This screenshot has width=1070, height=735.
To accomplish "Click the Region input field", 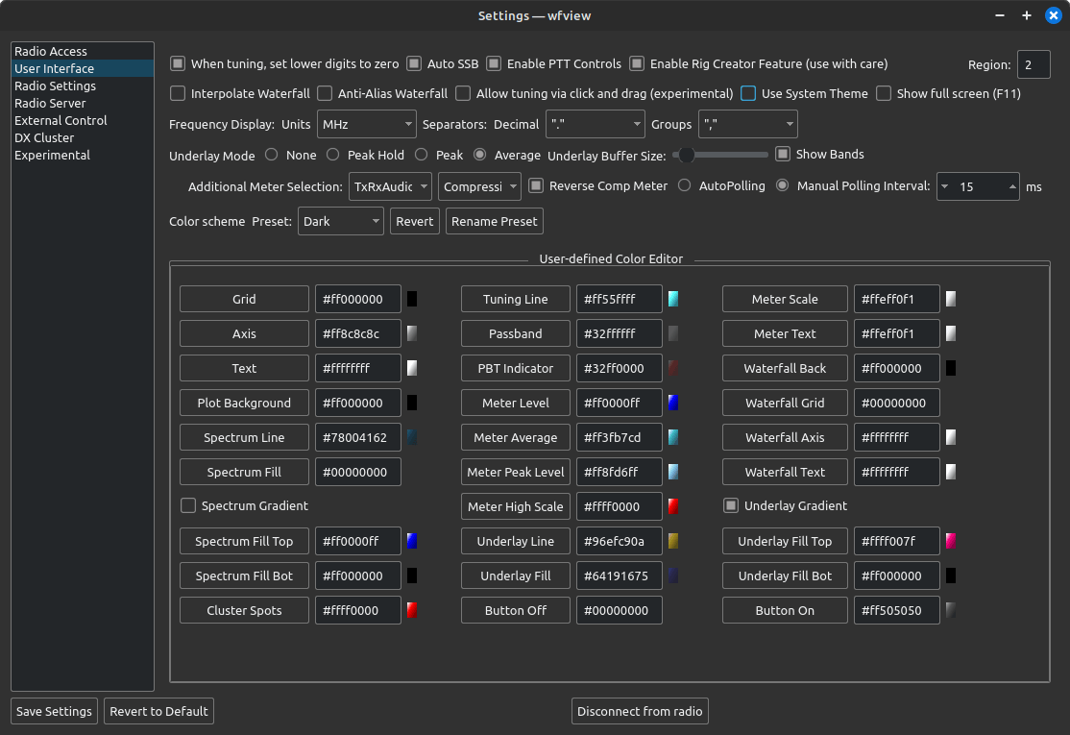I will point(1034,64).
